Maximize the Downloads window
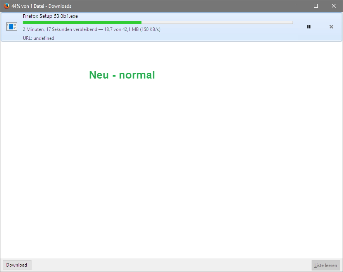Image resolution: width=343 pixels, height=272 pixels. click(x=316, y=6)
